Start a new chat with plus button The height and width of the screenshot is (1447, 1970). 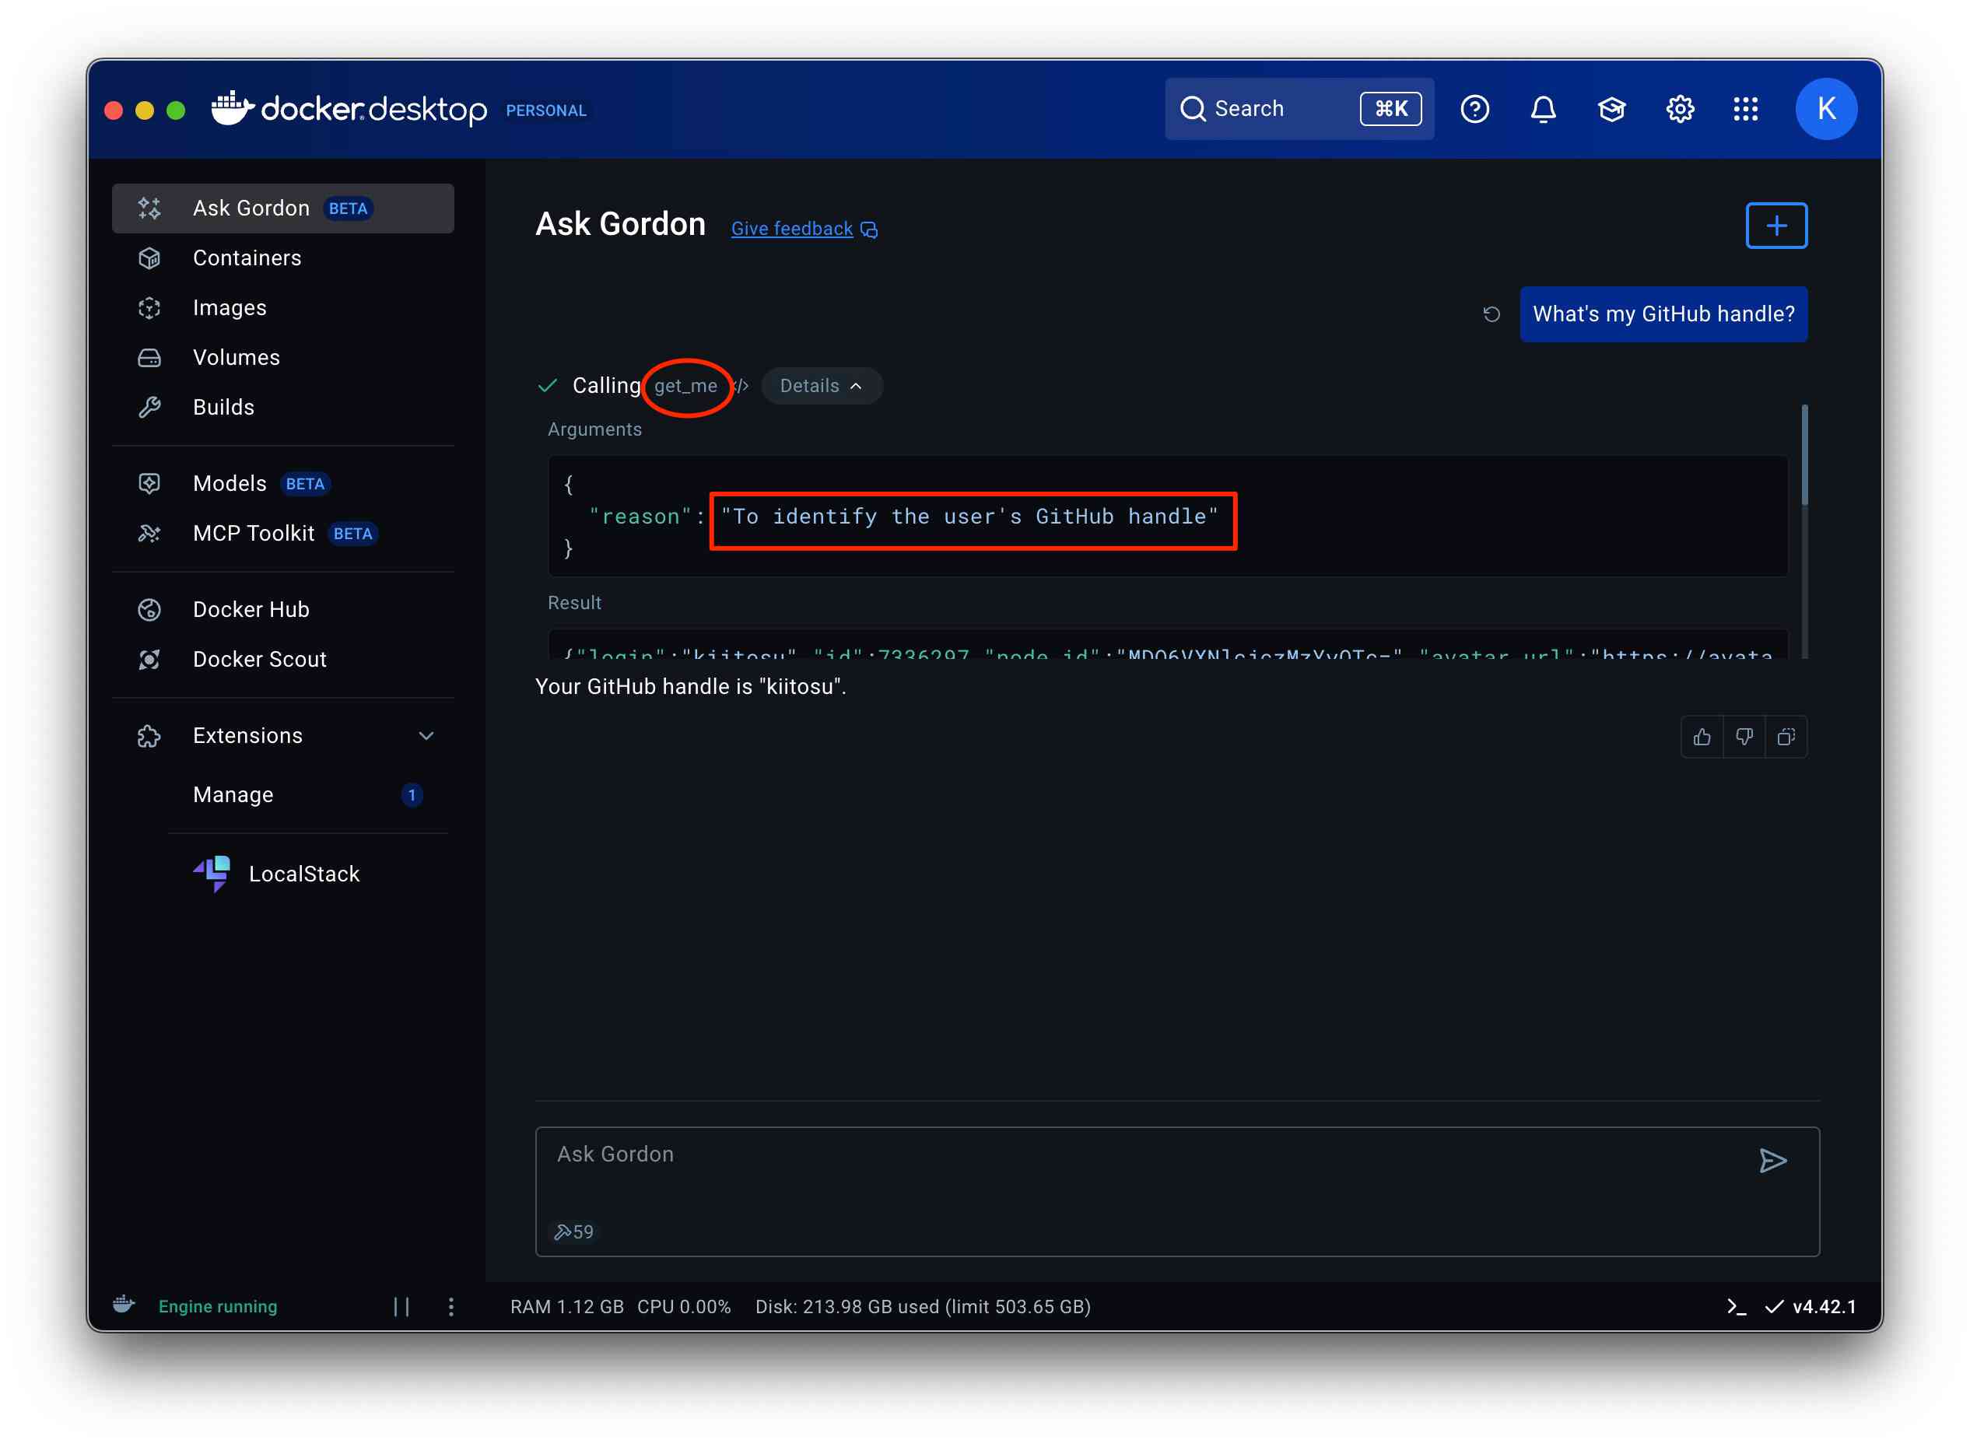1775,225
